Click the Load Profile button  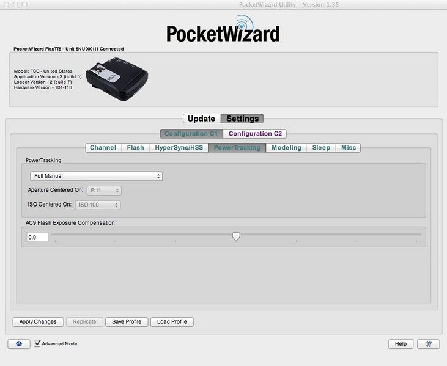[x=172, y=322]
